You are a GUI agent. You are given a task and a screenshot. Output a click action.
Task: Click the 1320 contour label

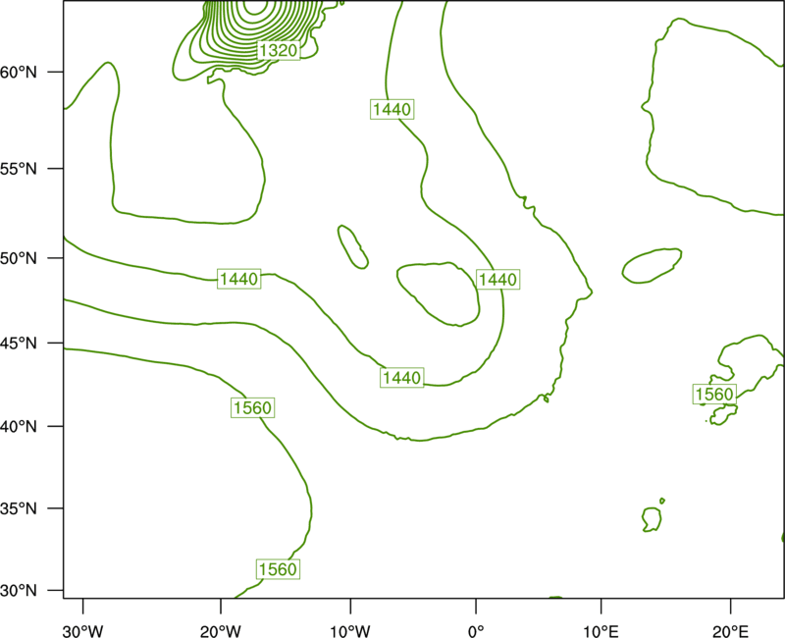click(279, 50)
